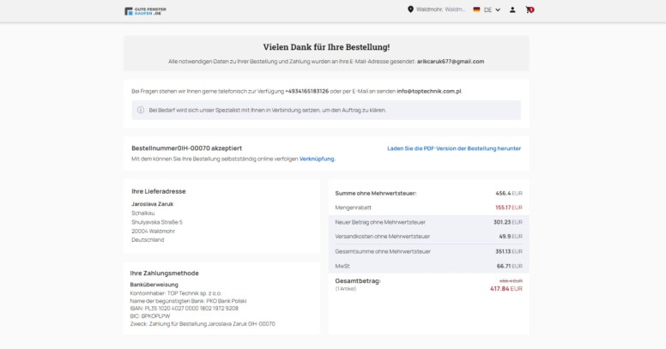
Task: Click the Mengenrabatt 155.17 EUR value
Action: (509, 208)
